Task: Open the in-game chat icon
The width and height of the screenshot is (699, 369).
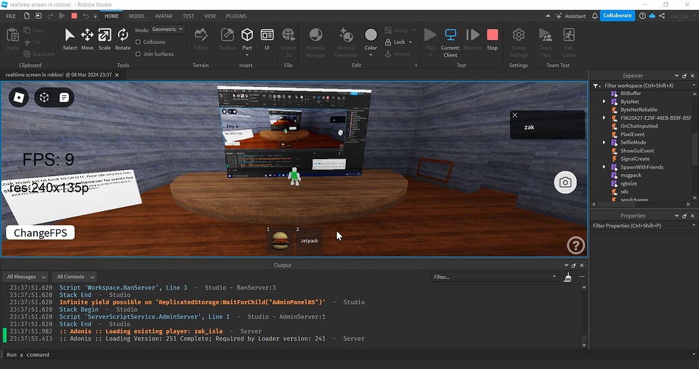Action: pyautogui.click(x=63, y=98)
